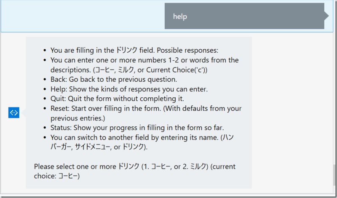337x198 pixels.
Task: Click the light blue highlighted user message row
Action: point(167,16)
